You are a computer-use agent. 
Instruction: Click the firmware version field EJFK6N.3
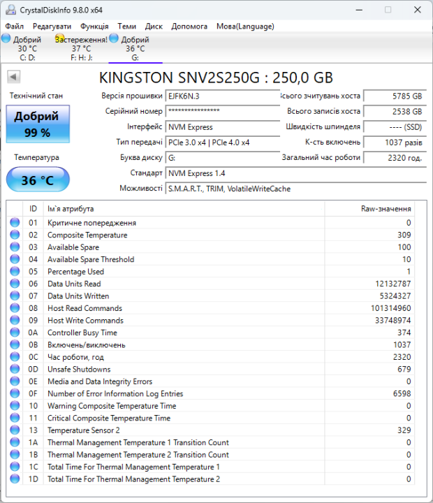pos(223,96)
